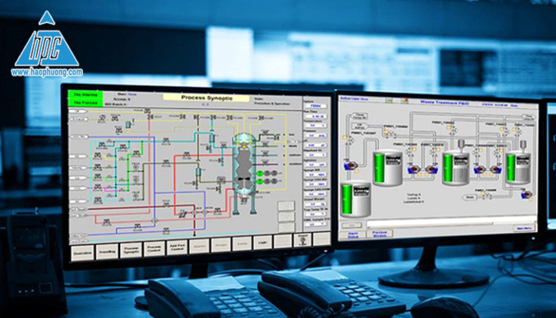This screenshot has height=318, width=556.
Task: Open Main Menu on Waste Treatment screen
Action: point(523,229)
